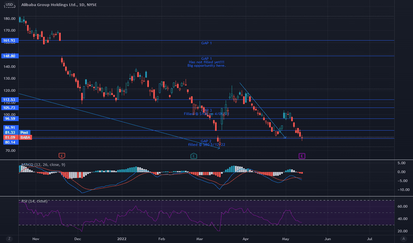Click the Nov label on time axis
The height and width of the screenshot is (243, 413).
pos(36,239)
